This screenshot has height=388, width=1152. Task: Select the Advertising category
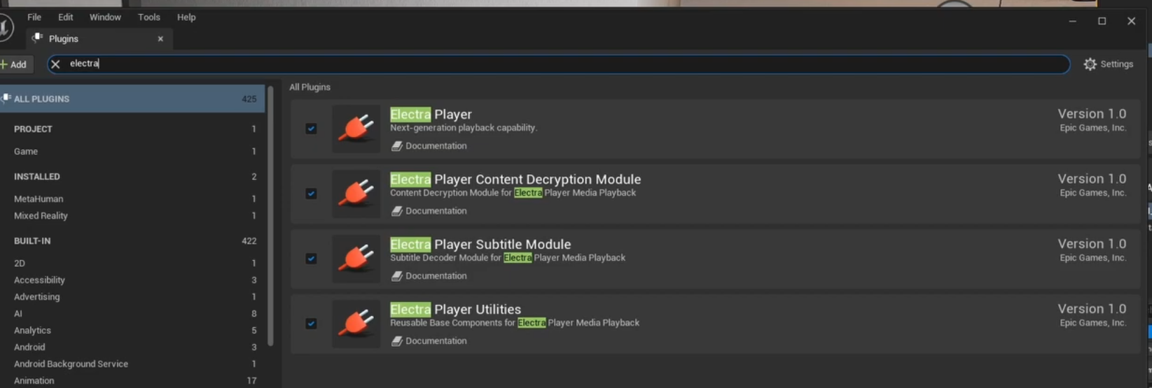(132, 297)
